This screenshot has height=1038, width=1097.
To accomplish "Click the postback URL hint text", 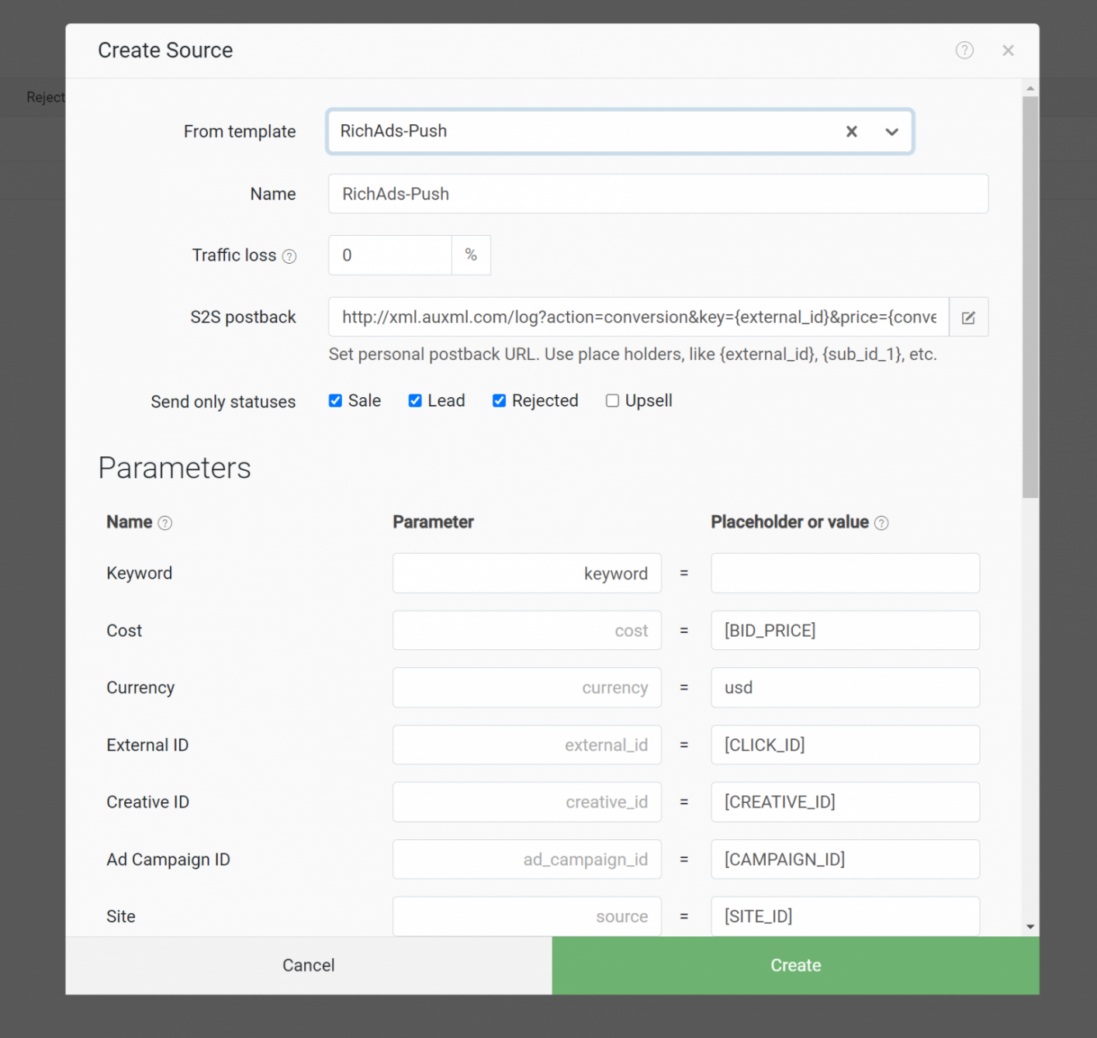I will (633, 355).
